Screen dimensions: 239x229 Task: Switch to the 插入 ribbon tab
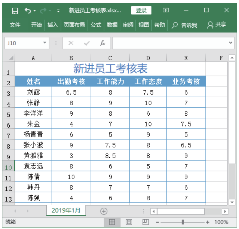(53, 25)
